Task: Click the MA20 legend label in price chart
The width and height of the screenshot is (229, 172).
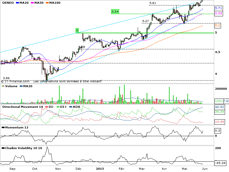Action: tap(24, 3)
